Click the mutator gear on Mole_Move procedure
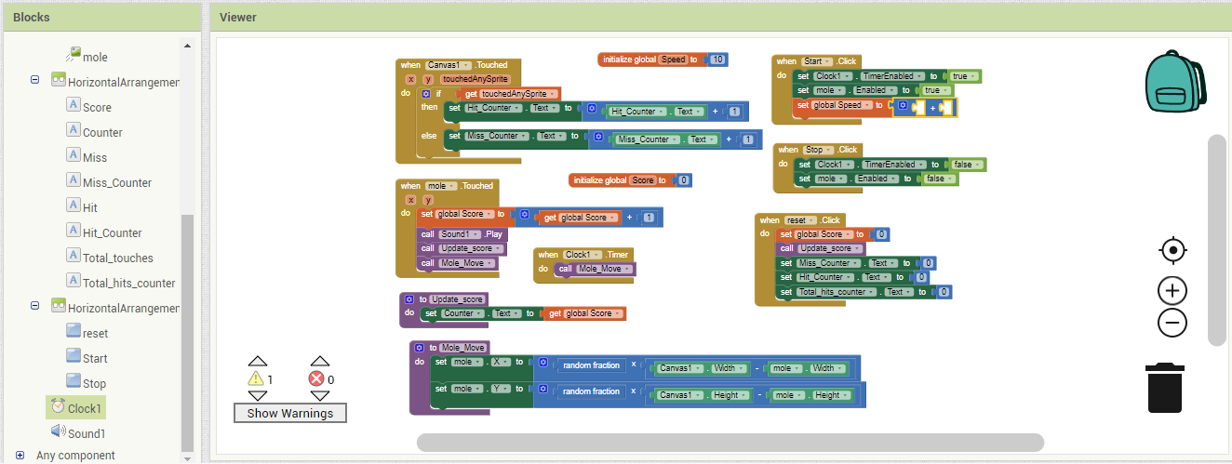 pyautogui.click(x=420, y=348)
